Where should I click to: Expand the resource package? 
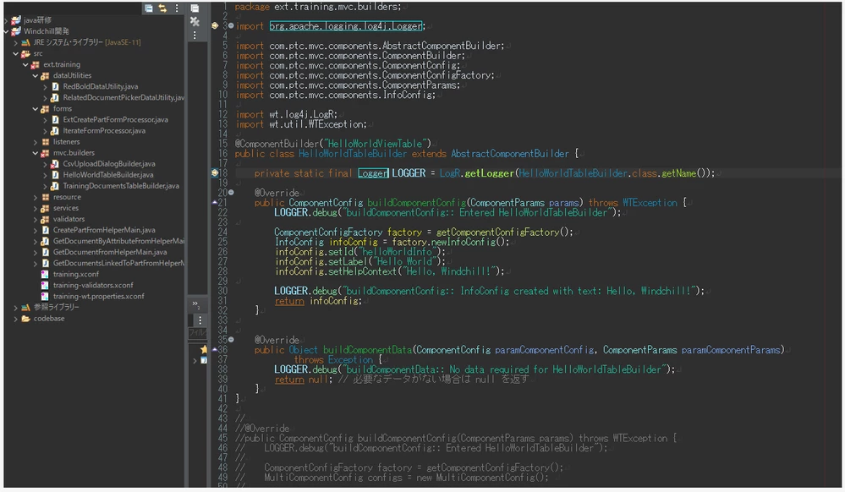(x=36, y=197)
